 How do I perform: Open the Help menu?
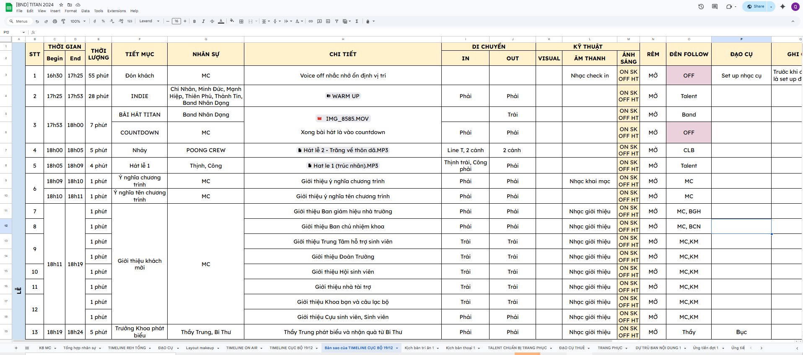tap(134, 11)
